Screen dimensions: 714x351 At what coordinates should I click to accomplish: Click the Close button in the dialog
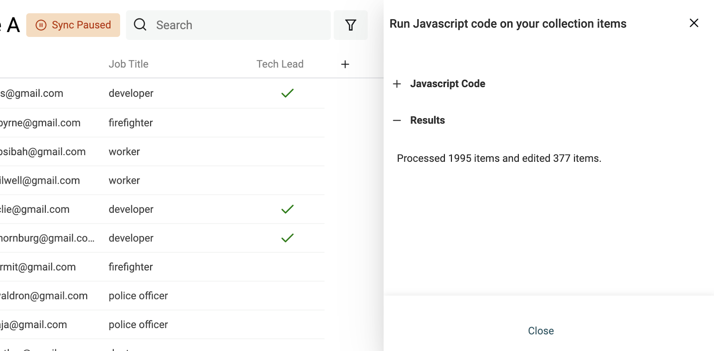(541, 331)
